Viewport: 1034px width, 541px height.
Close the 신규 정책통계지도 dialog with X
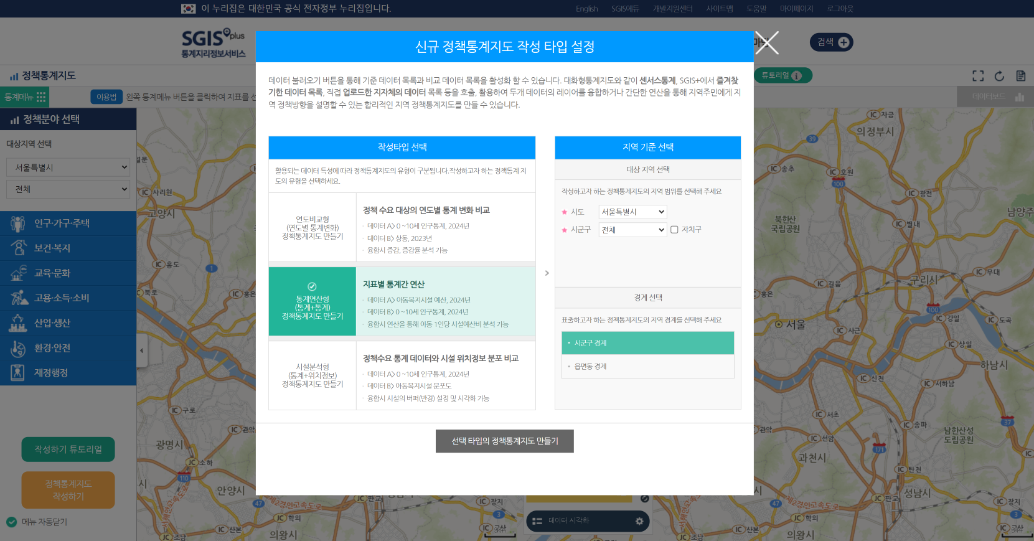pos(767,42)
